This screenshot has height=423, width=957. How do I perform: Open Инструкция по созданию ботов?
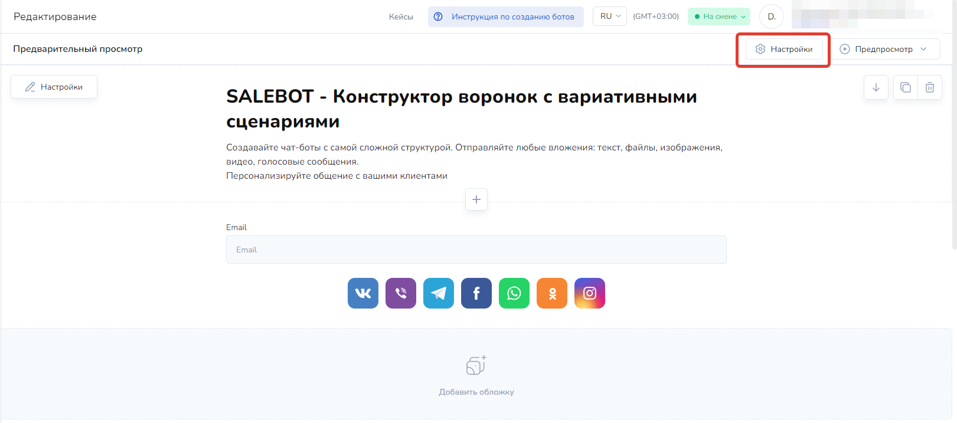pyautogui.click(x=505, y=17)
